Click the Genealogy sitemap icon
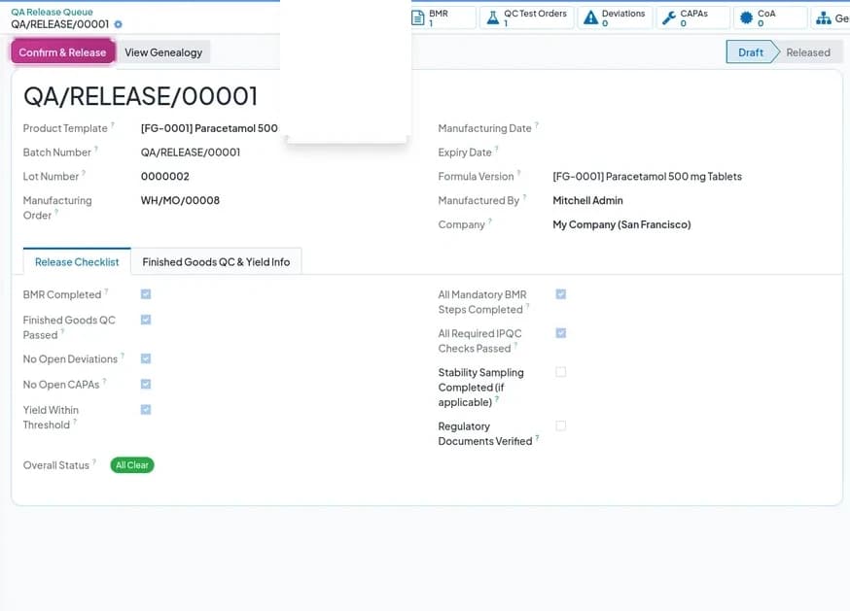 [824, 17]
